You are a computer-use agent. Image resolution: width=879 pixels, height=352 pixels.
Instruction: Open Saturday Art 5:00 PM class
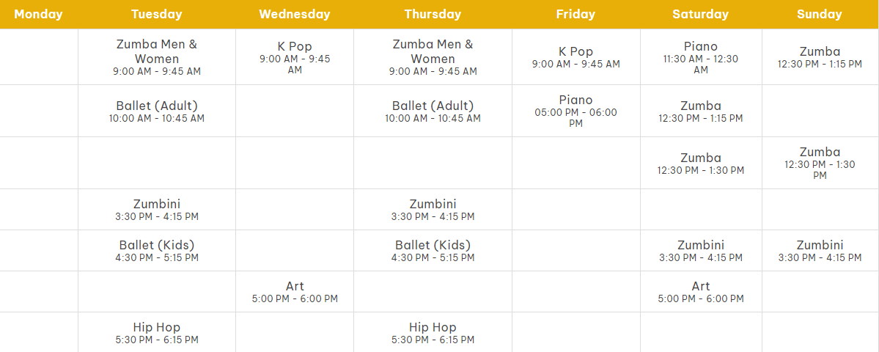[x=701, y=292]
